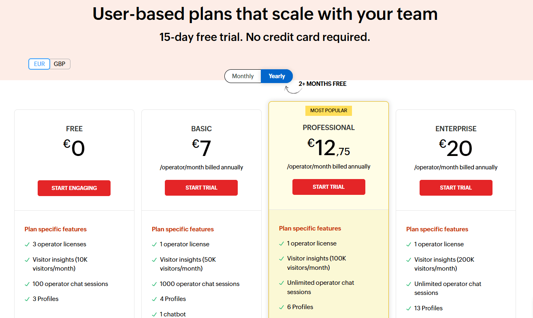The width and height of the screenshot is (533, 318).
Task: Start trial for the Basic plan
Action: tap(201, 188)
